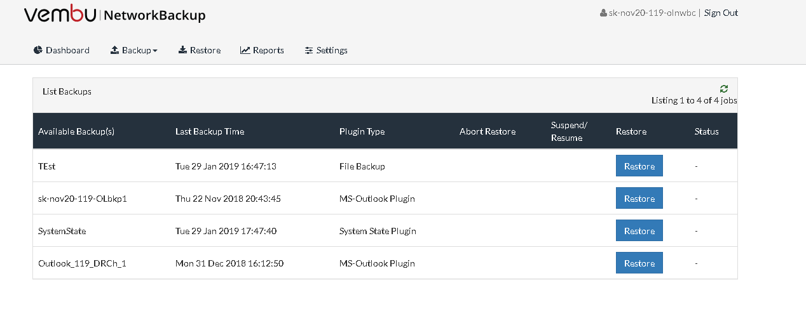Click the Reports line chart icon
806x316 pixels.
245,50
